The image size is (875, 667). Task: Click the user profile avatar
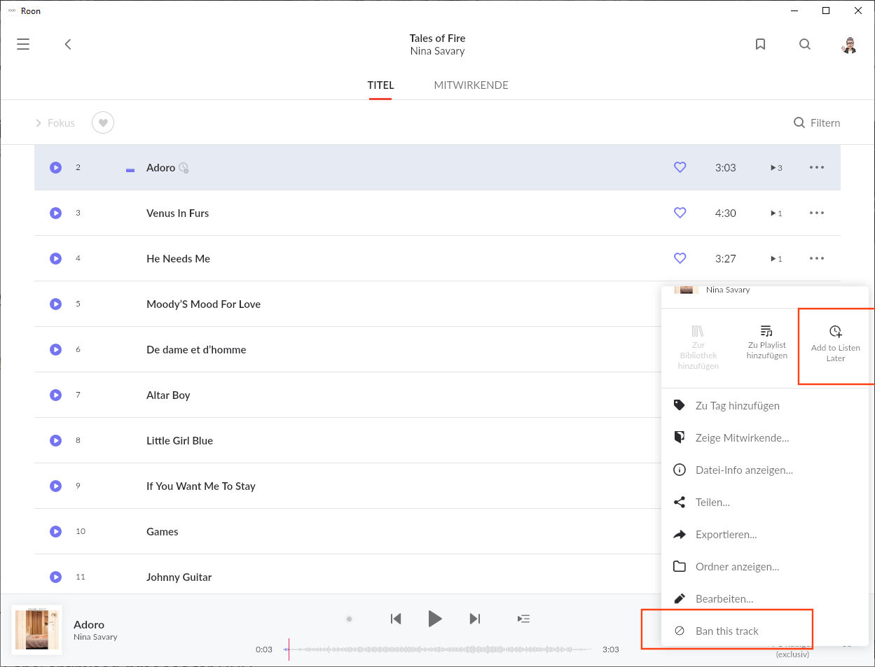point(849,45)
